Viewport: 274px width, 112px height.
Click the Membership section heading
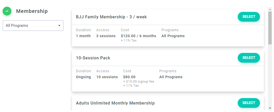pos(32,11)
